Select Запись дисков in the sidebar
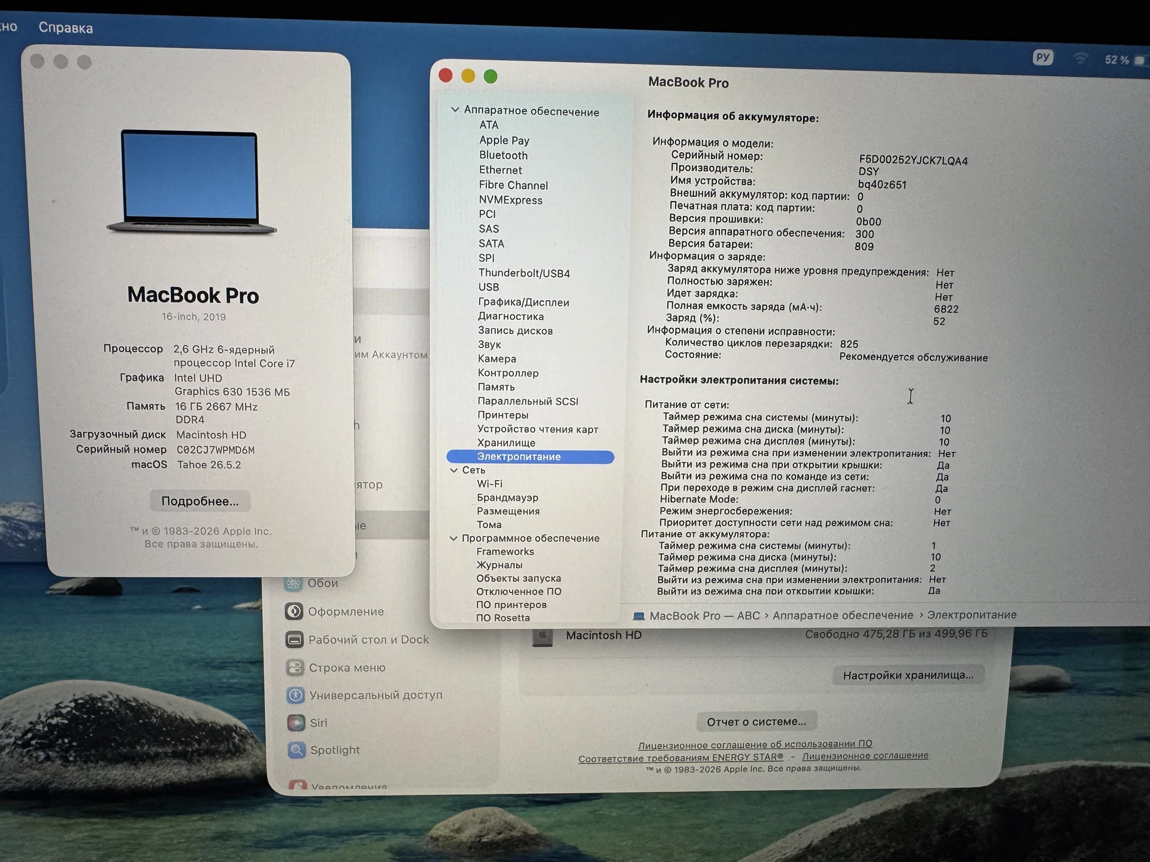Screen dimensions: 1150x862 515,330
